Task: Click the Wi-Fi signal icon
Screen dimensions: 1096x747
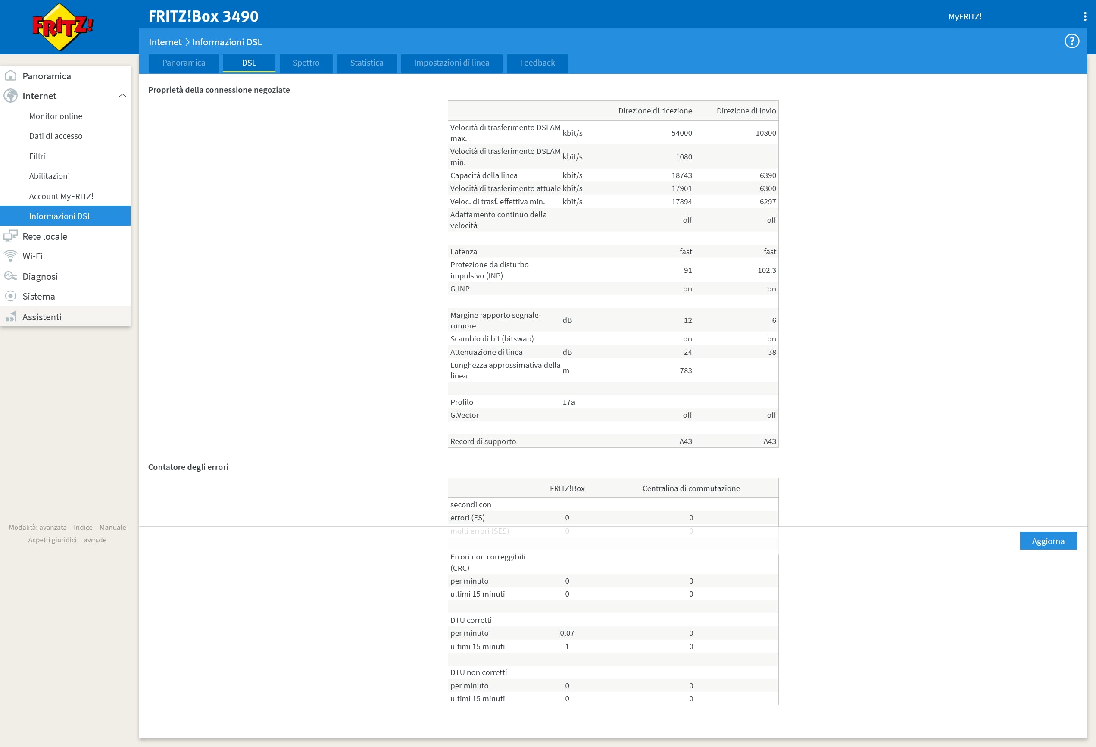Action: pos(10,256)
